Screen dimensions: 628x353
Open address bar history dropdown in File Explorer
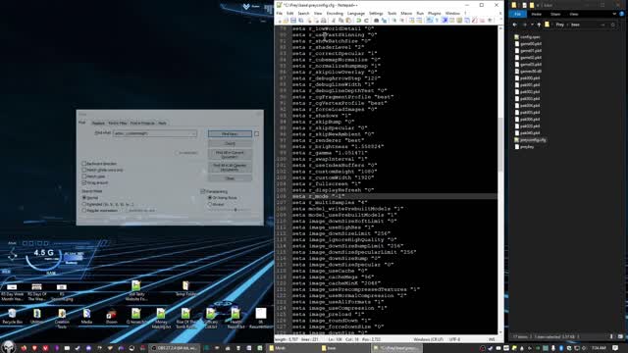[x=602, y=25]
